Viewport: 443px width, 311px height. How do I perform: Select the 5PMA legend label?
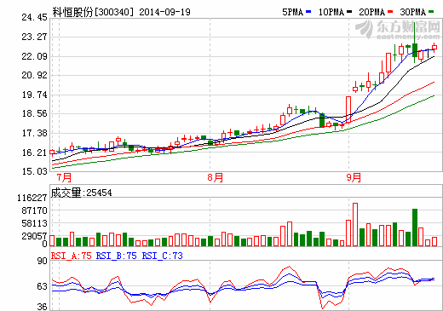[292, 12]
